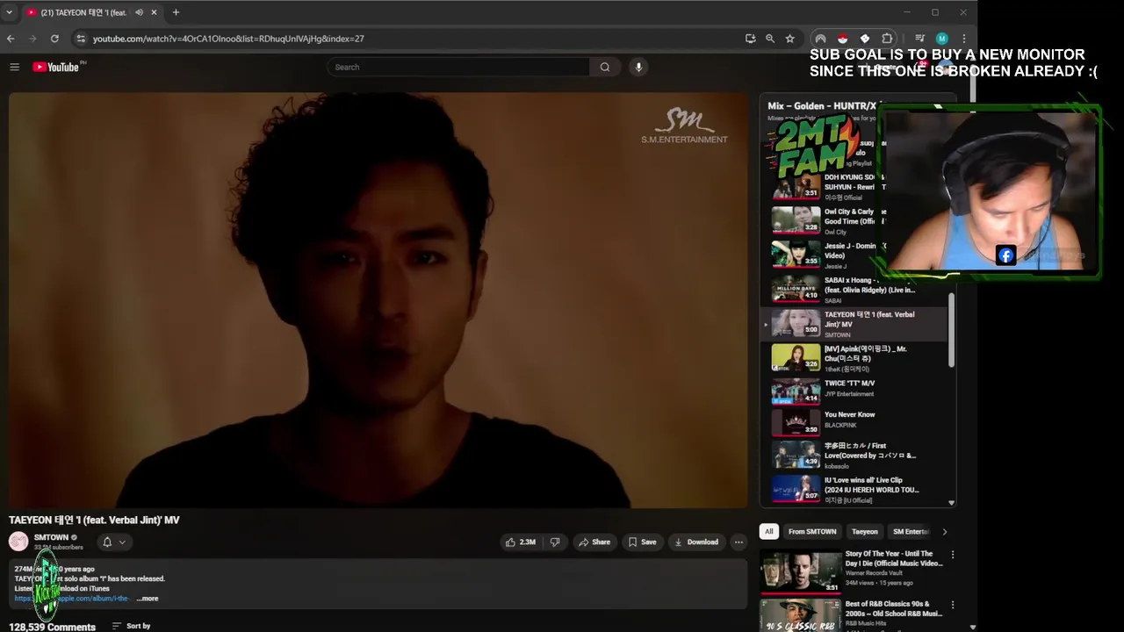This screenshot has width=1124, height=632.
Task: Play BLACKPINK You Never Know item
Action: pos(854,423)
